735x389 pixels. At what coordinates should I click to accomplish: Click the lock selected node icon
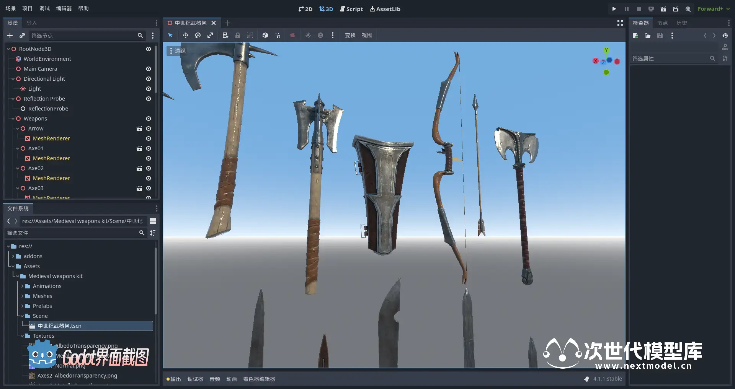pos(238,35)
